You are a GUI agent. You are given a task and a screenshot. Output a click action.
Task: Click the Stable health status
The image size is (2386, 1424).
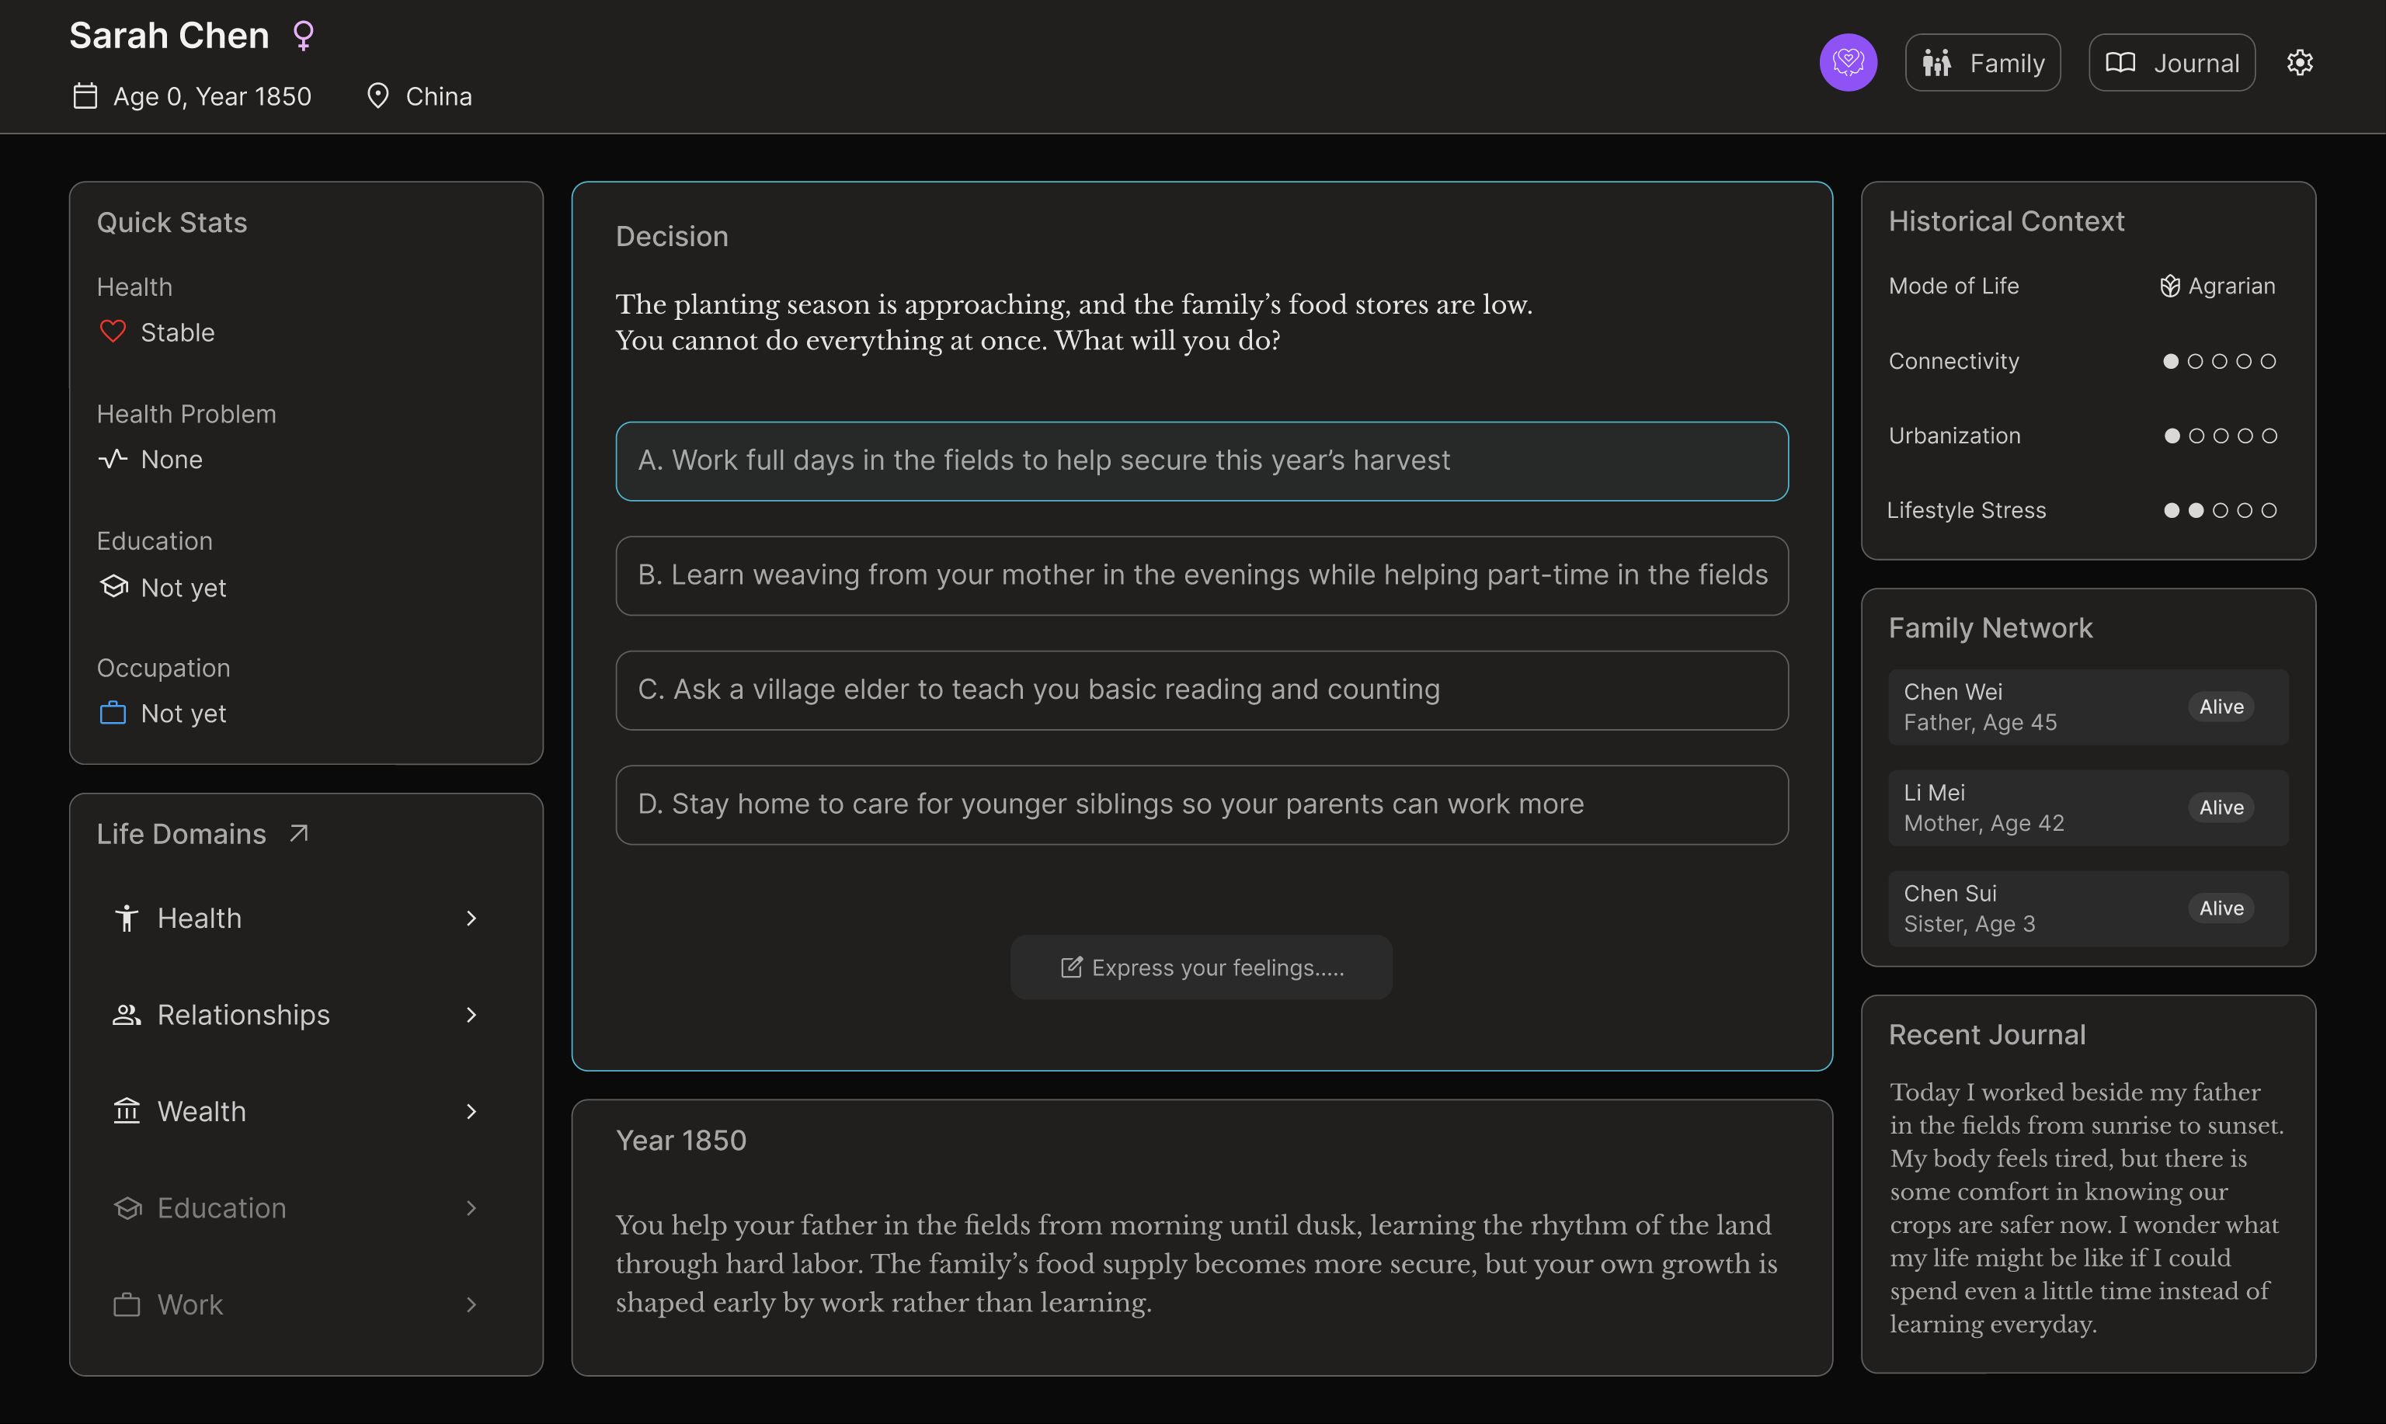(178, 332)
